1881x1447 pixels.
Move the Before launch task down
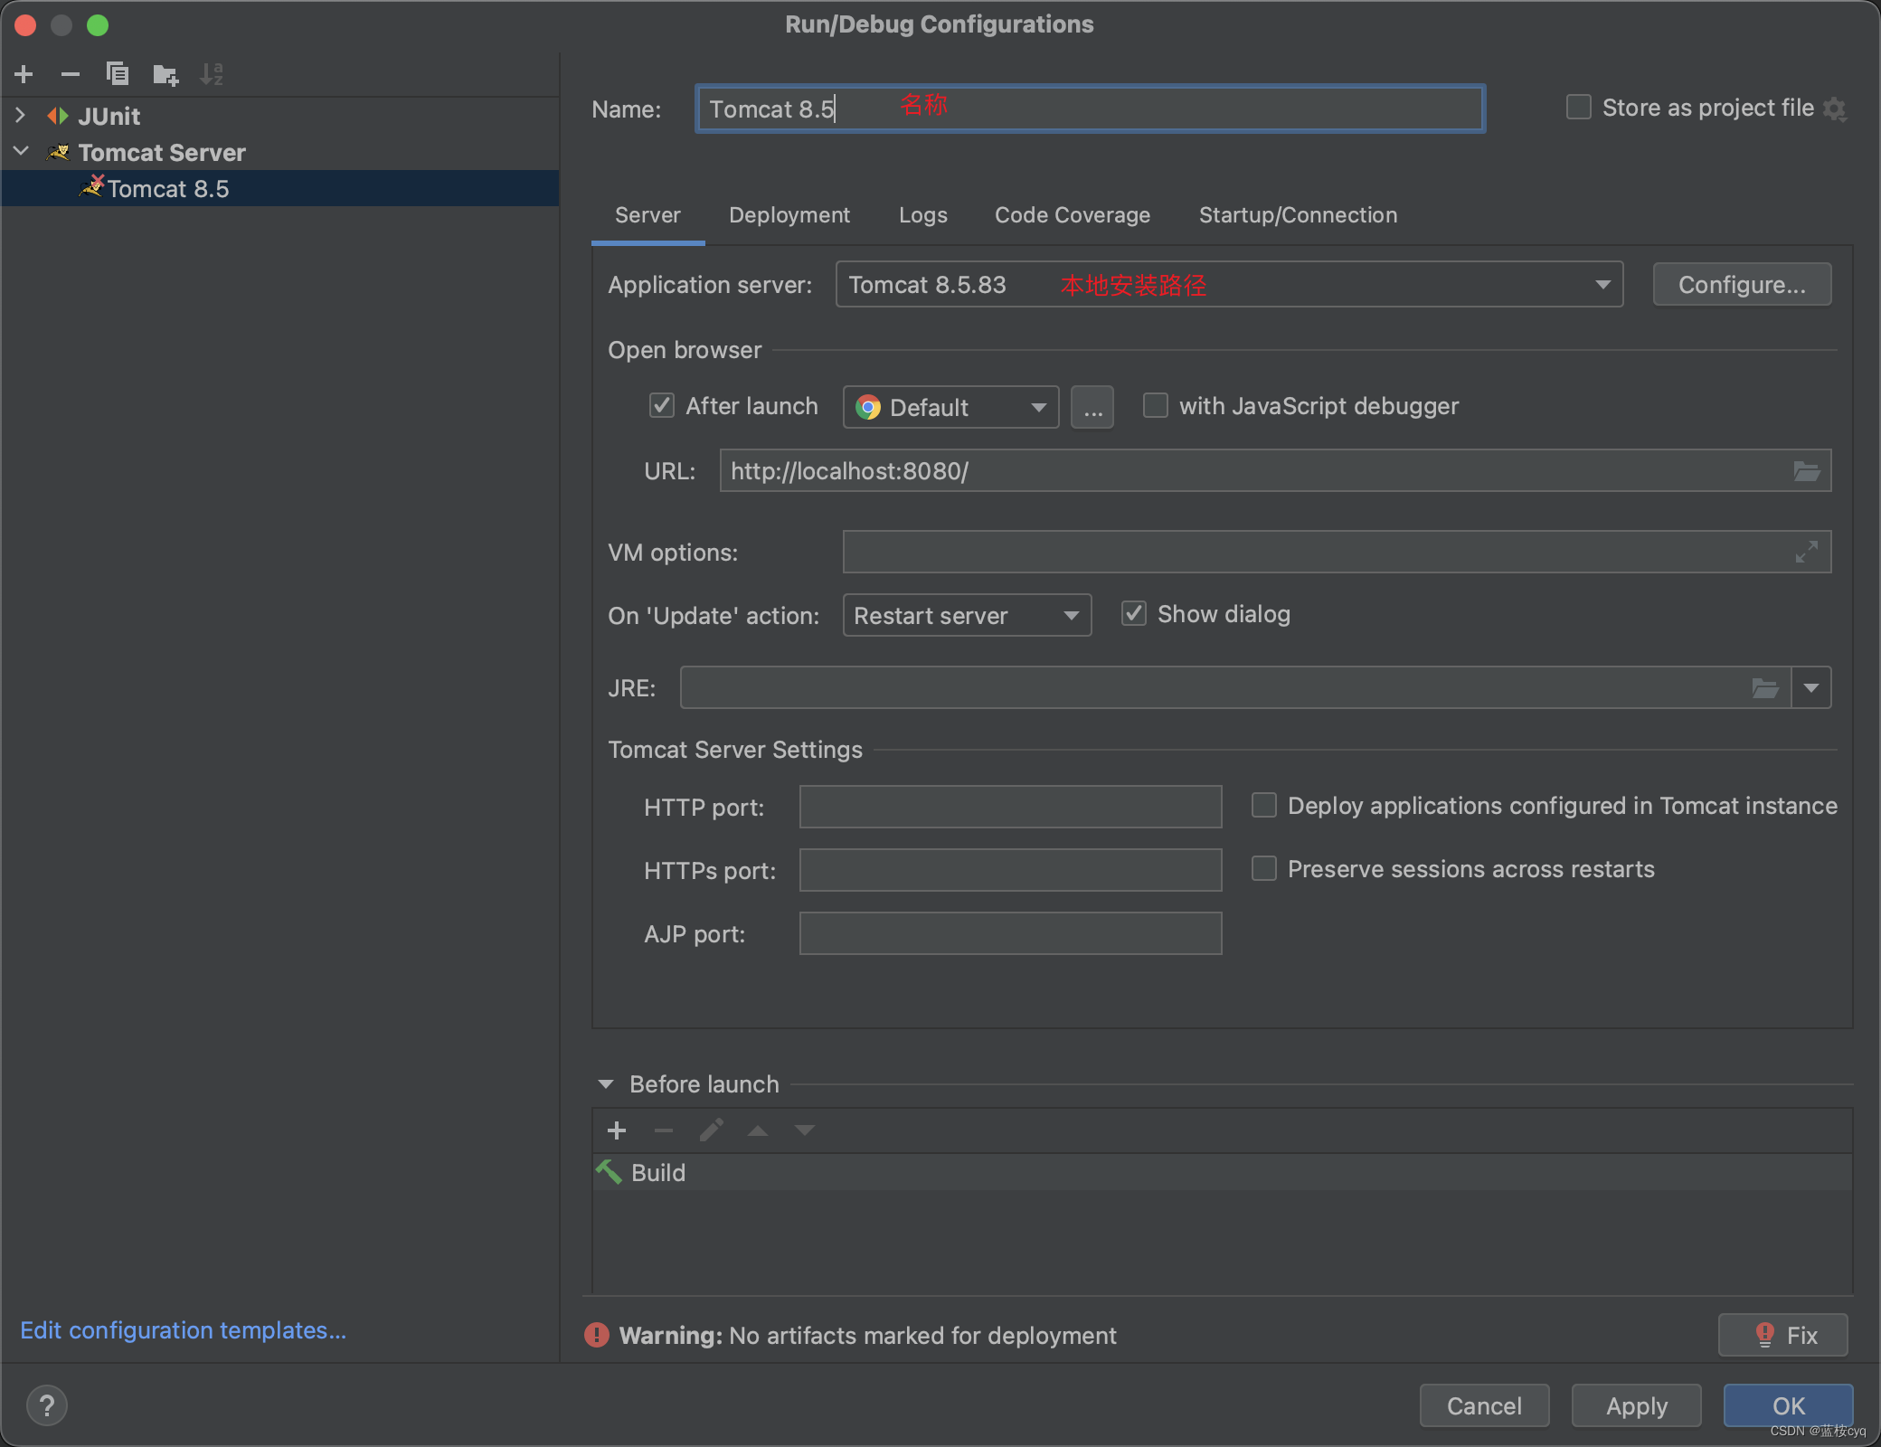coord(805,1130)
